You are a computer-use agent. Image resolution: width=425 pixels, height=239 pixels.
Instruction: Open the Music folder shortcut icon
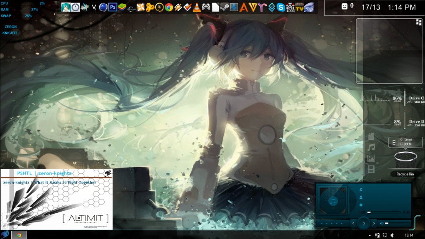[371, 148]
